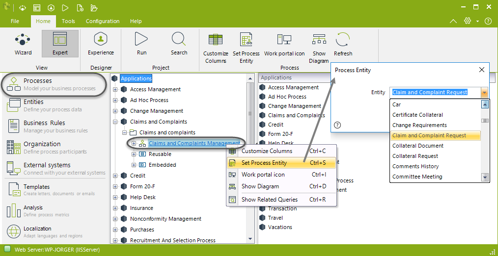498x256 pixels.
Task: Click the settings gear in title area
Action: coord(467,21)
